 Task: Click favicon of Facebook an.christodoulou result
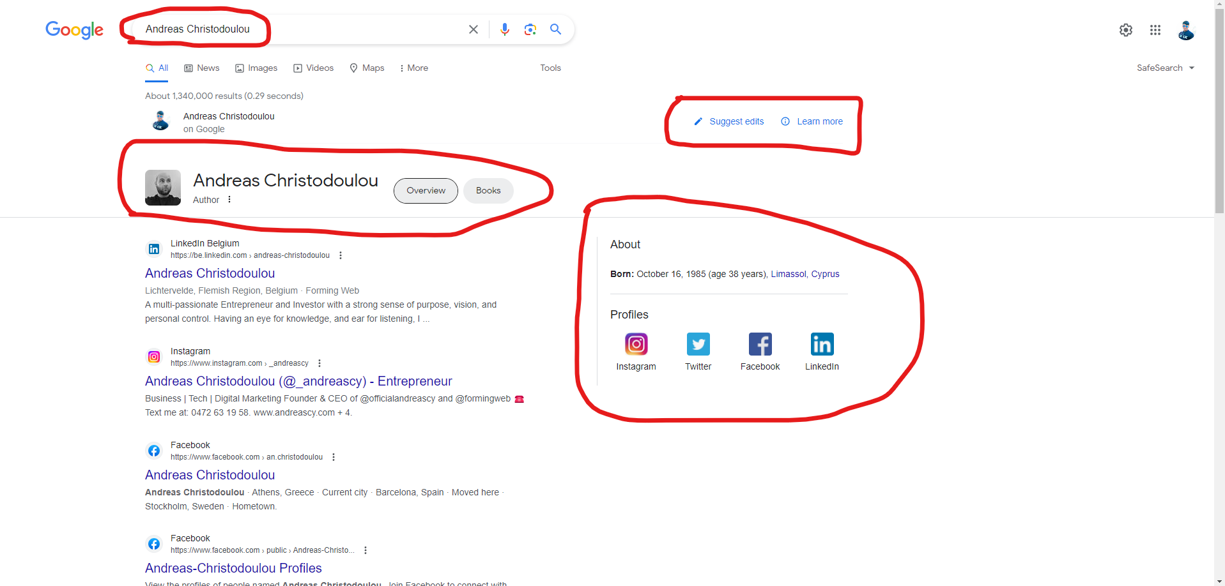154,451
